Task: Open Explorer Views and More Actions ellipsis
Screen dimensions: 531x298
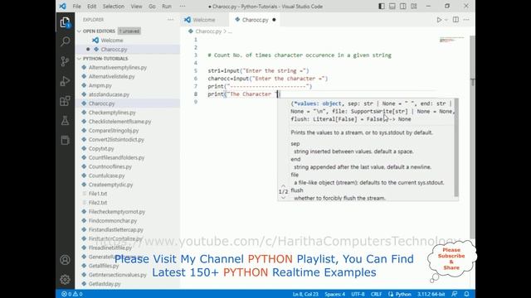Action: (170, 20)
